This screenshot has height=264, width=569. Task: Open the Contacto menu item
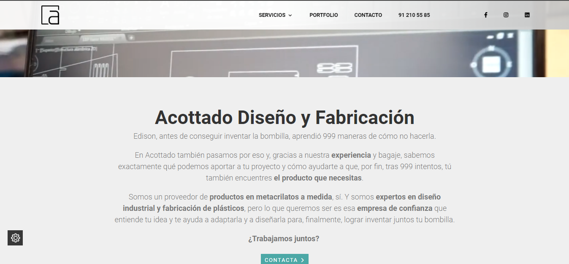coord(368,15)
